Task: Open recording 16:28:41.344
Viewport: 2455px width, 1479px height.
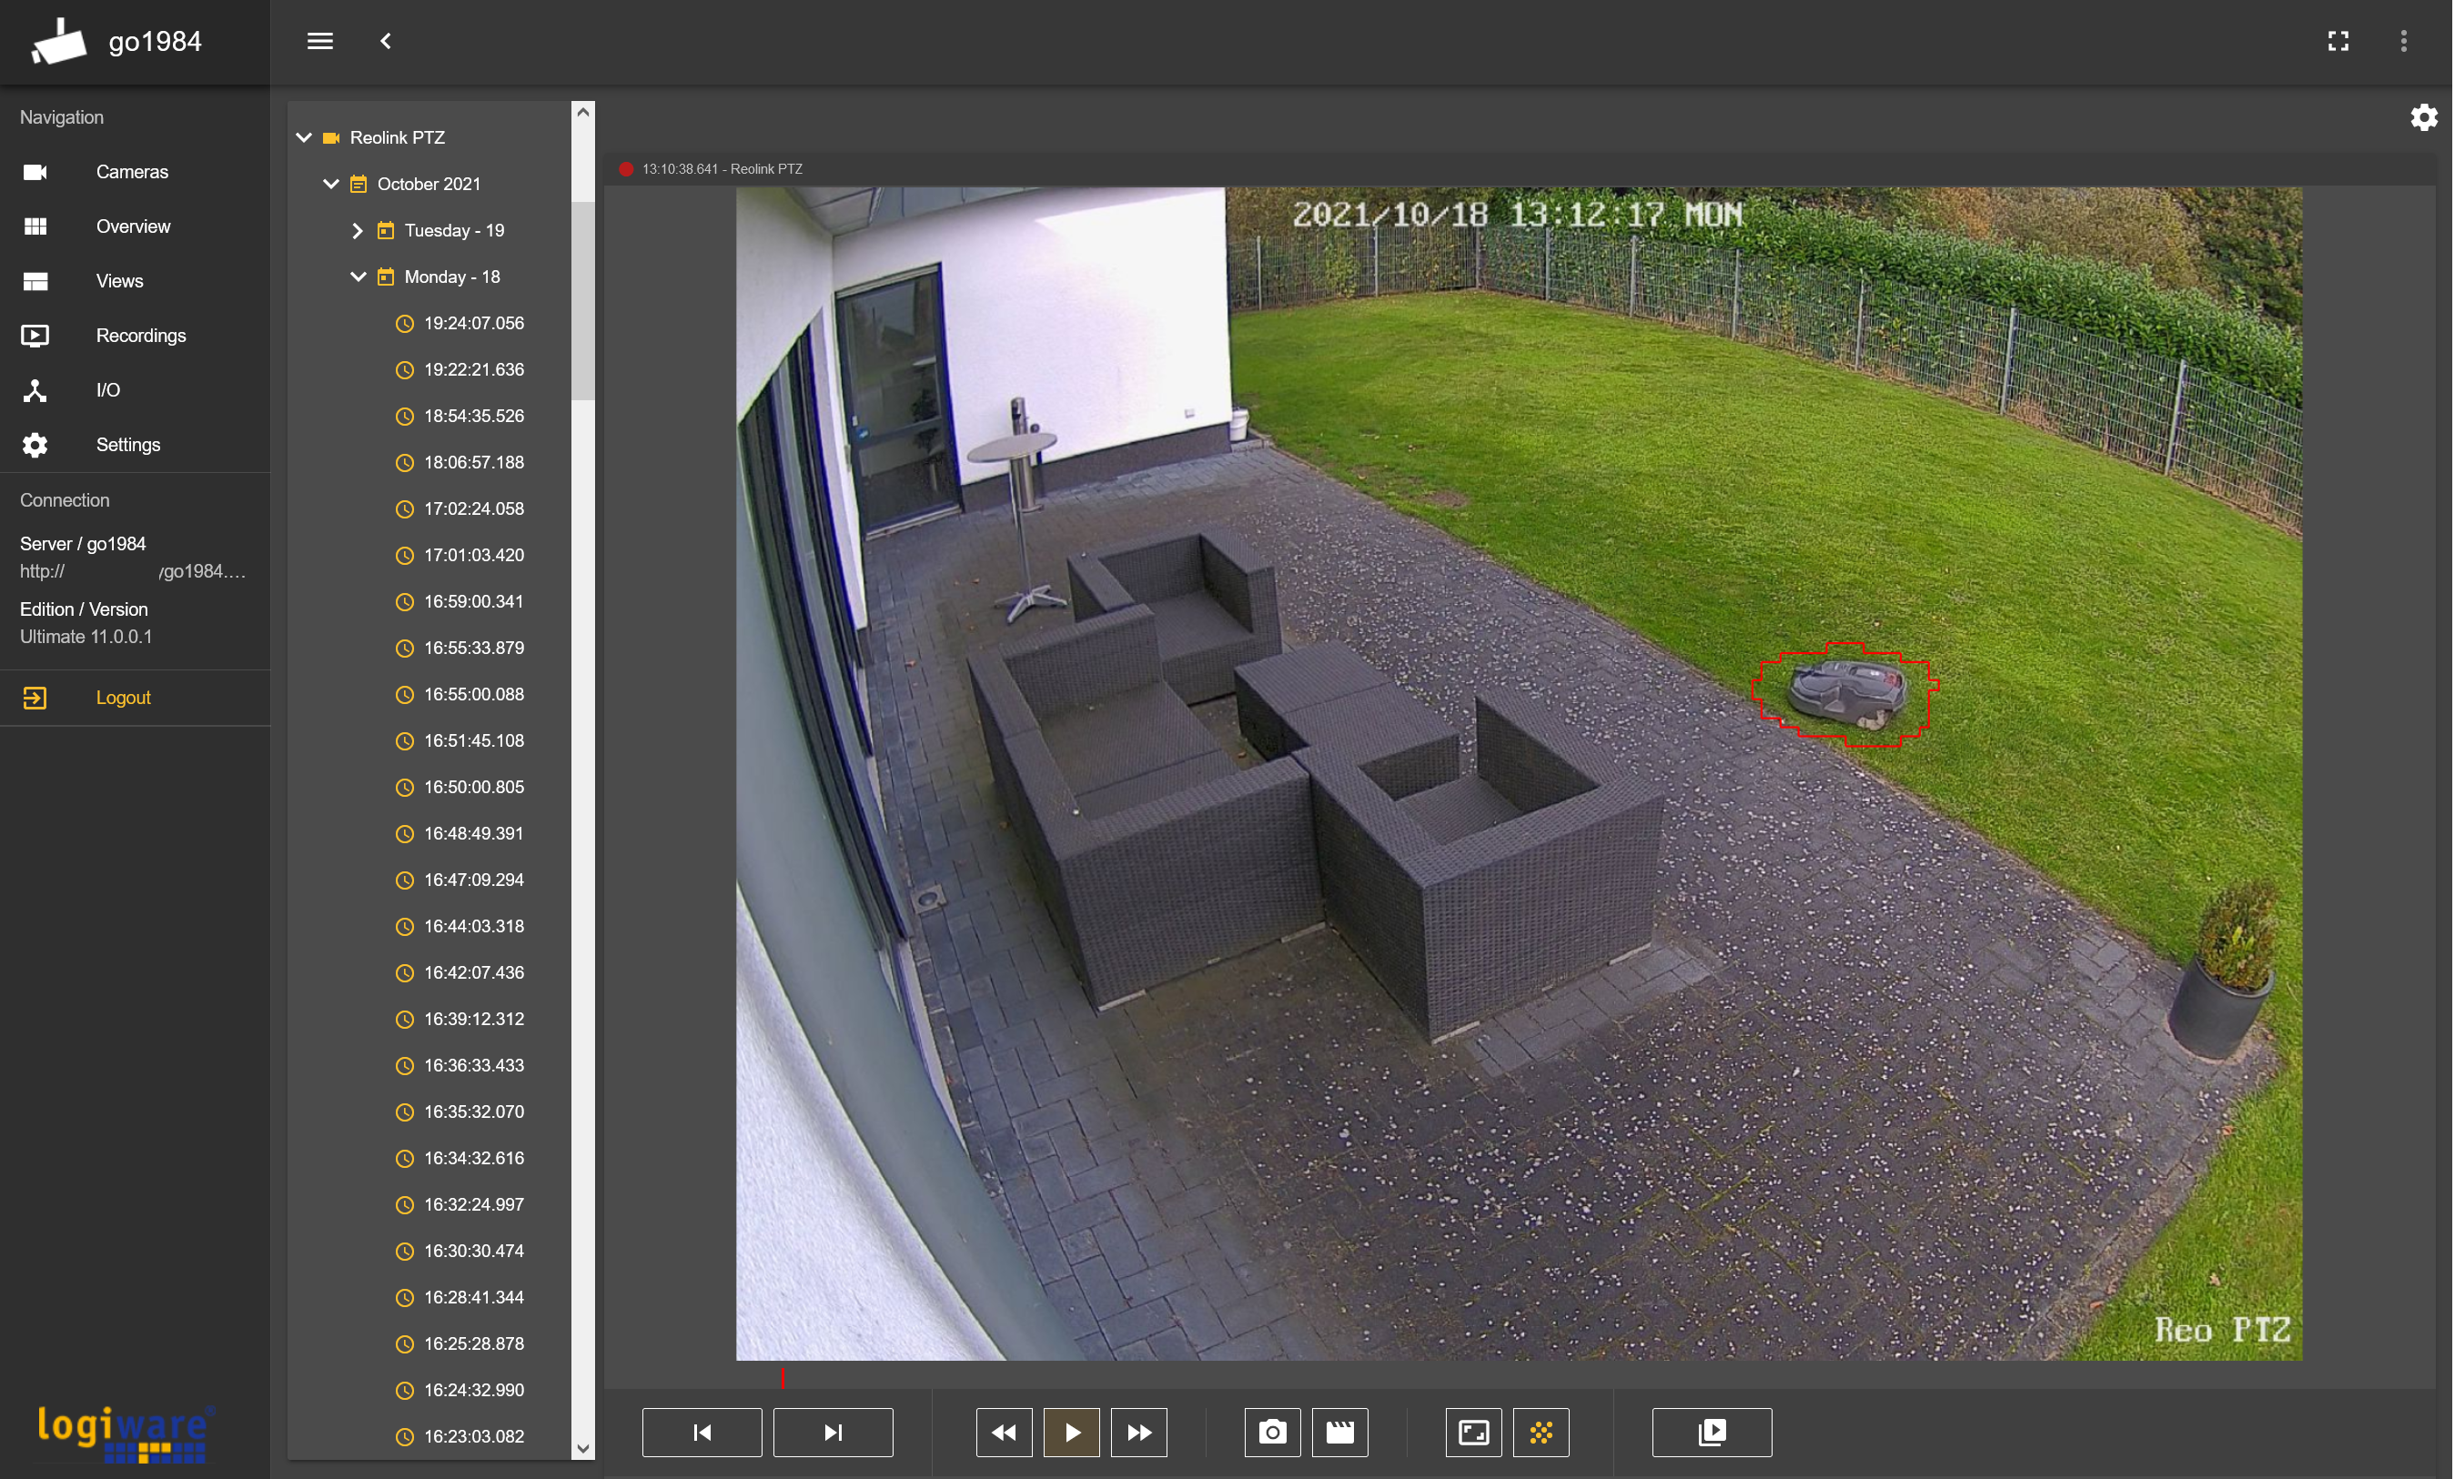Action: tap(473, 1297)
